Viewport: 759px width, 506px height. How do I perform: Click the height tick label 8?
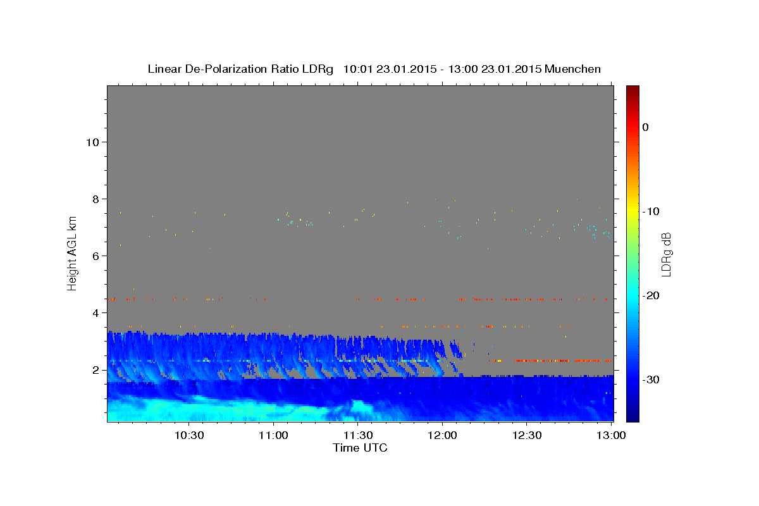point(96,199)
